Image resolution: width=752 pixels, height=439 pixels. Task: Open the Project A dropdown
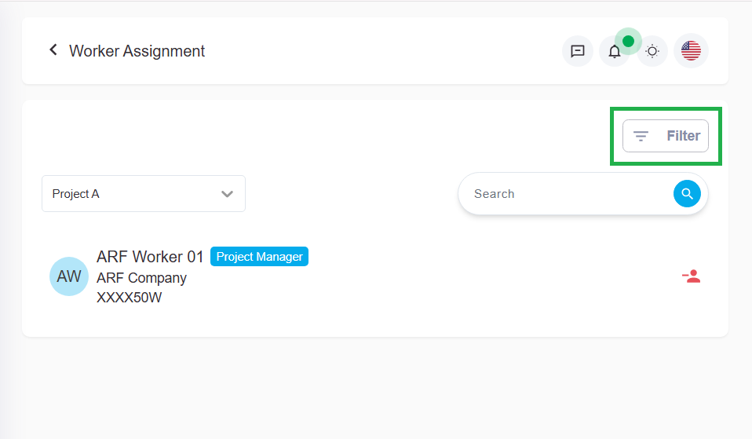coord(133,194)
